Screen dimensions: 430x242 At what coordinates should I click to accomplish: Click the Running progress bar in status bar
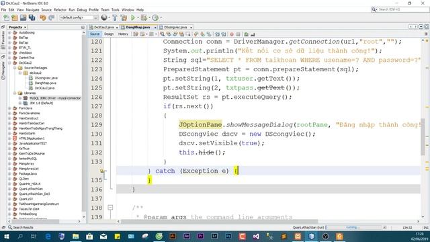(x=353, y=227)
